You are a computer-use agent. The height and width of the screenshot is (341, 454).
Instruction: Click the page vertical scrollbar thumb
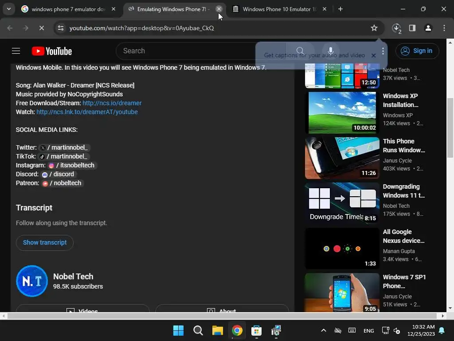click(x=450, y=127)
